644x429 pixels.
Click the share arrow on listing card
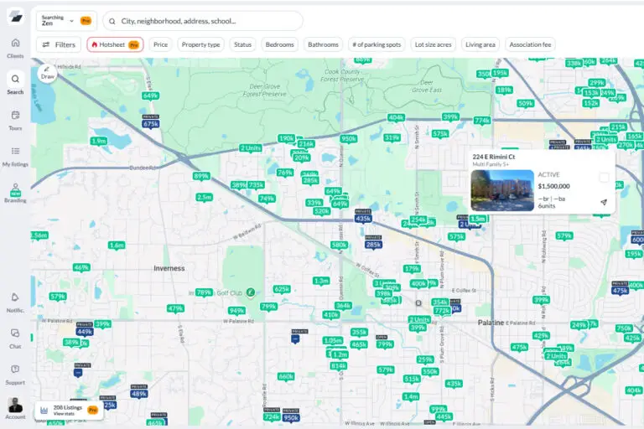604,202
